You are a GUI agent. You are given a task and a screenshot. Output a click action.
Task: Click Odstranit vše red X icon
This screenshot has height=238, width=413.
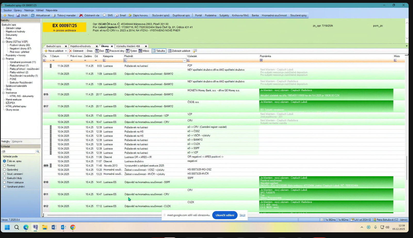[x=81, y=15]
